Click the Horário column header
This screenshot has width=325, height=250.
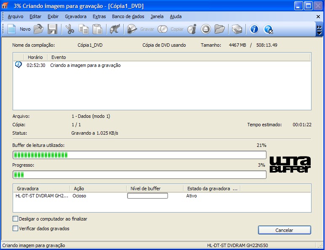pyautogui.click(x=35, y=57)
